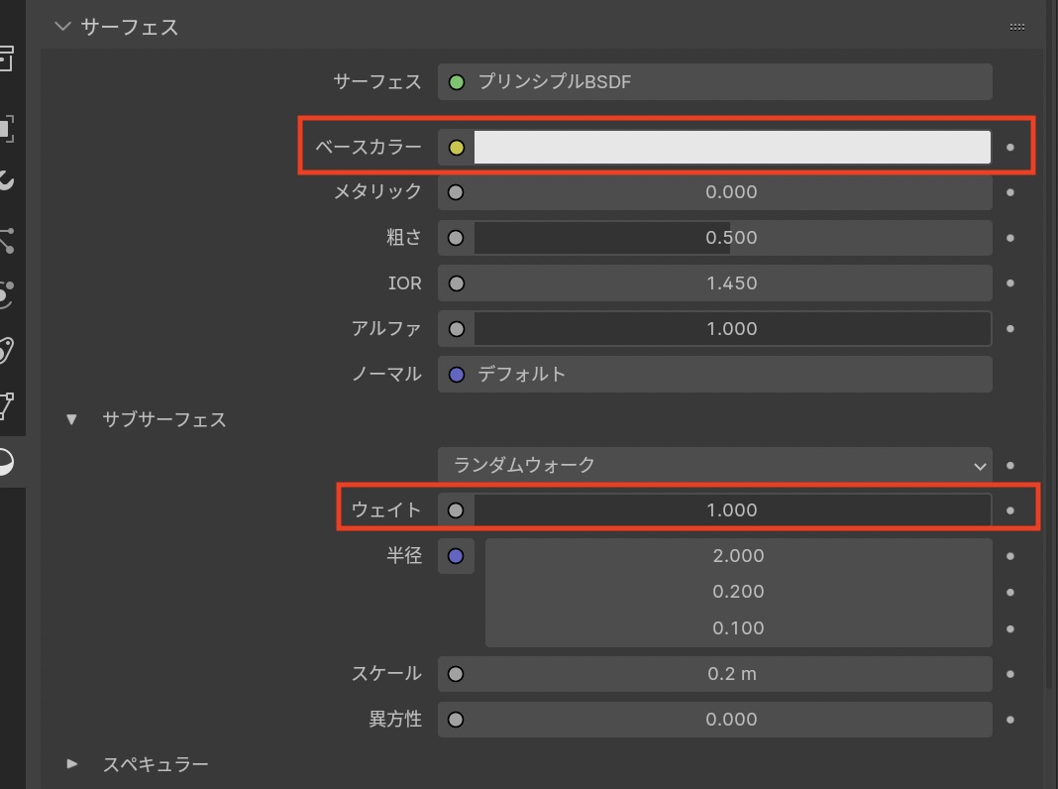Expand the スペキュラー subpanel
Screen dimensions: 1058x789
[71, 764]
